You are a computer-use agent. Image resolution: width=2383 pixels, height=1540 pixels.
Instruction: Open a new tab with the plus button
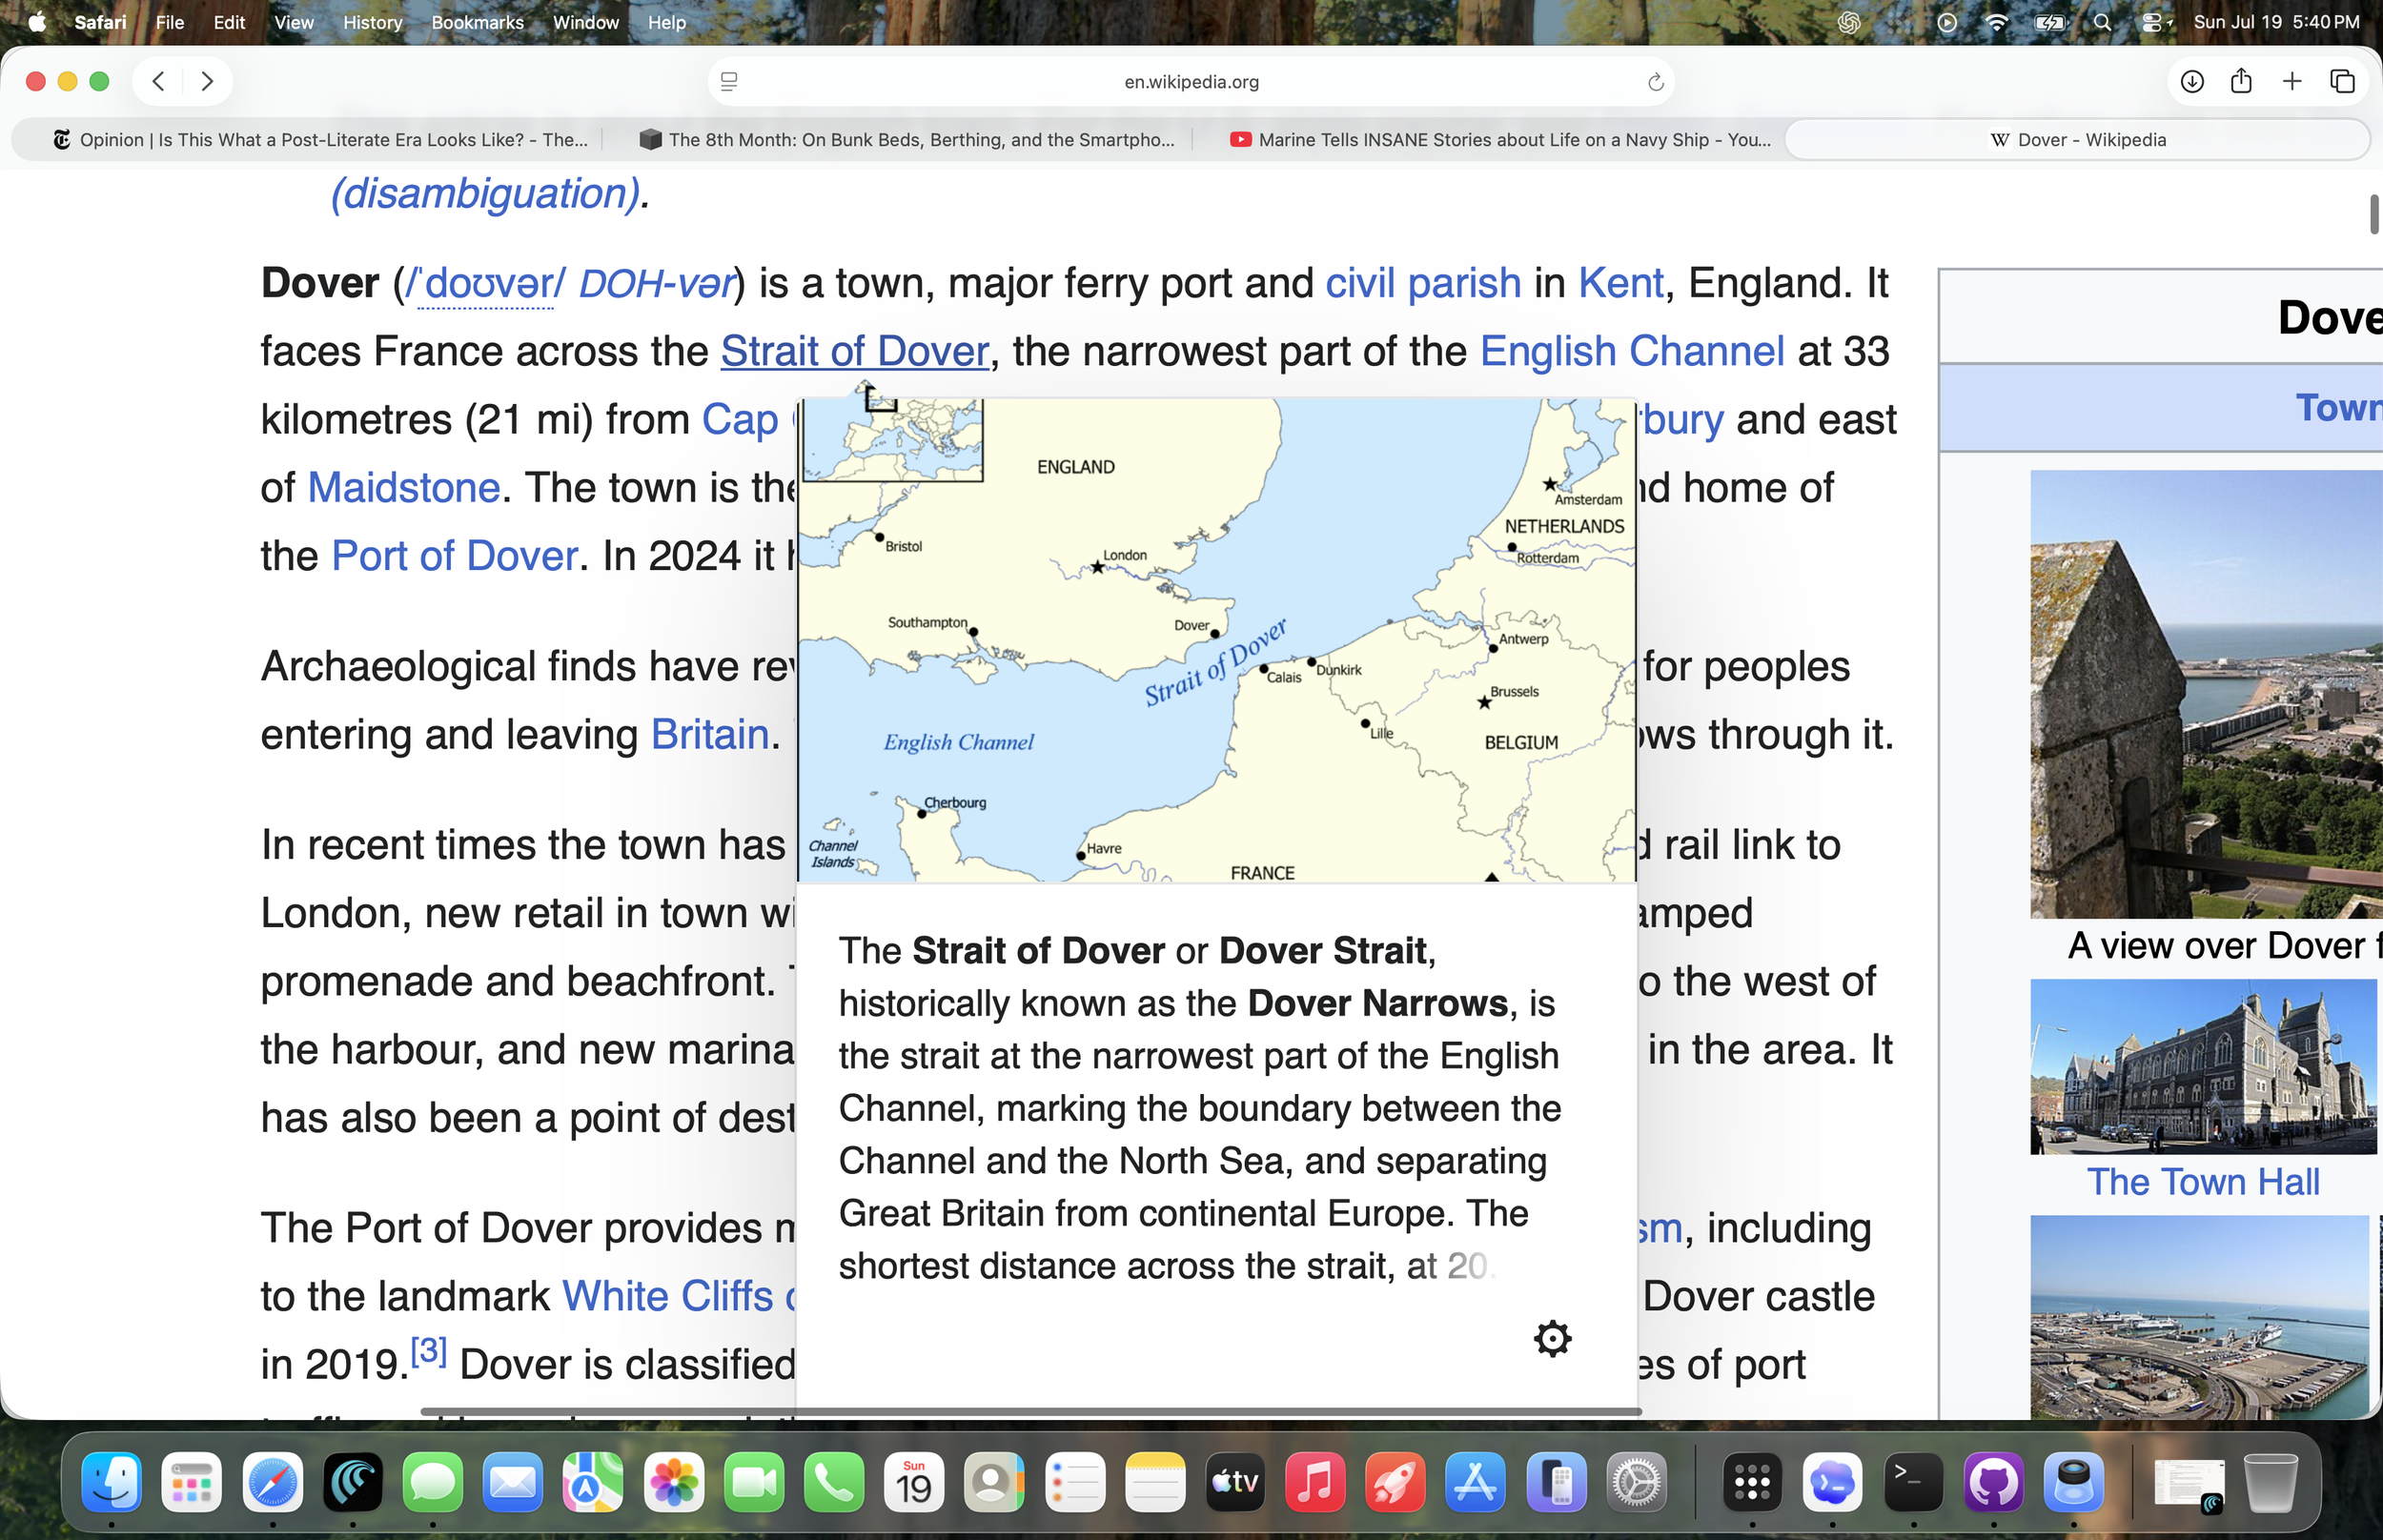pyautogui.click(x=2292, y=81)
